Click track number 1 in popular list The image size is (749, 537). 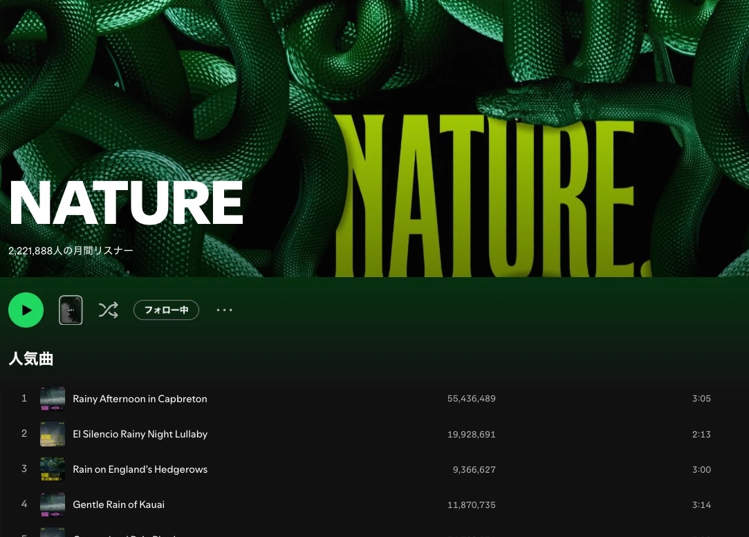pos(24,398)
